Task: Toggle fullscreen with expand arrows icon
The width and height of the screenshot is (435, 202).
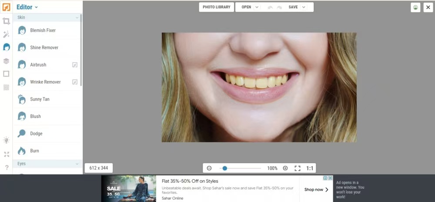Action: click(x=7, y=154)
